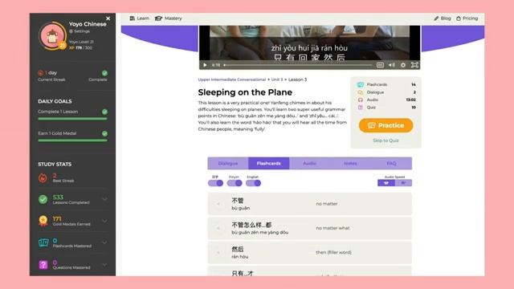Viewport: 514px width, 289px height.
Task: Switch to the Audio tab
Action: click(x=309, y=163)
